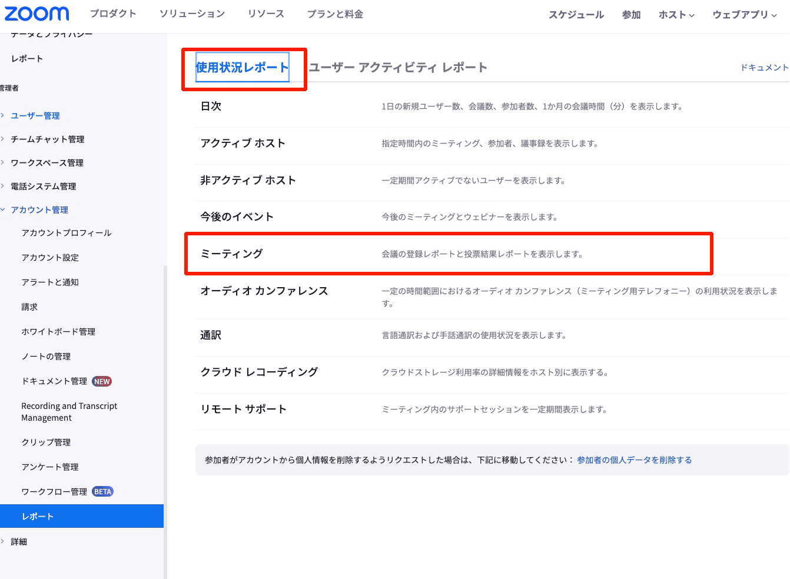Select highlighted レポート under アカウント管理

(82, 516)
